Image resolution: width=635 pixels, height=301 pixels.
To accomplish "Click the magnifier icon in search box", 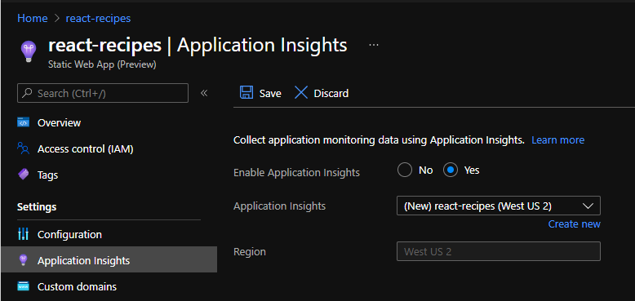I will tap(27, 93).
